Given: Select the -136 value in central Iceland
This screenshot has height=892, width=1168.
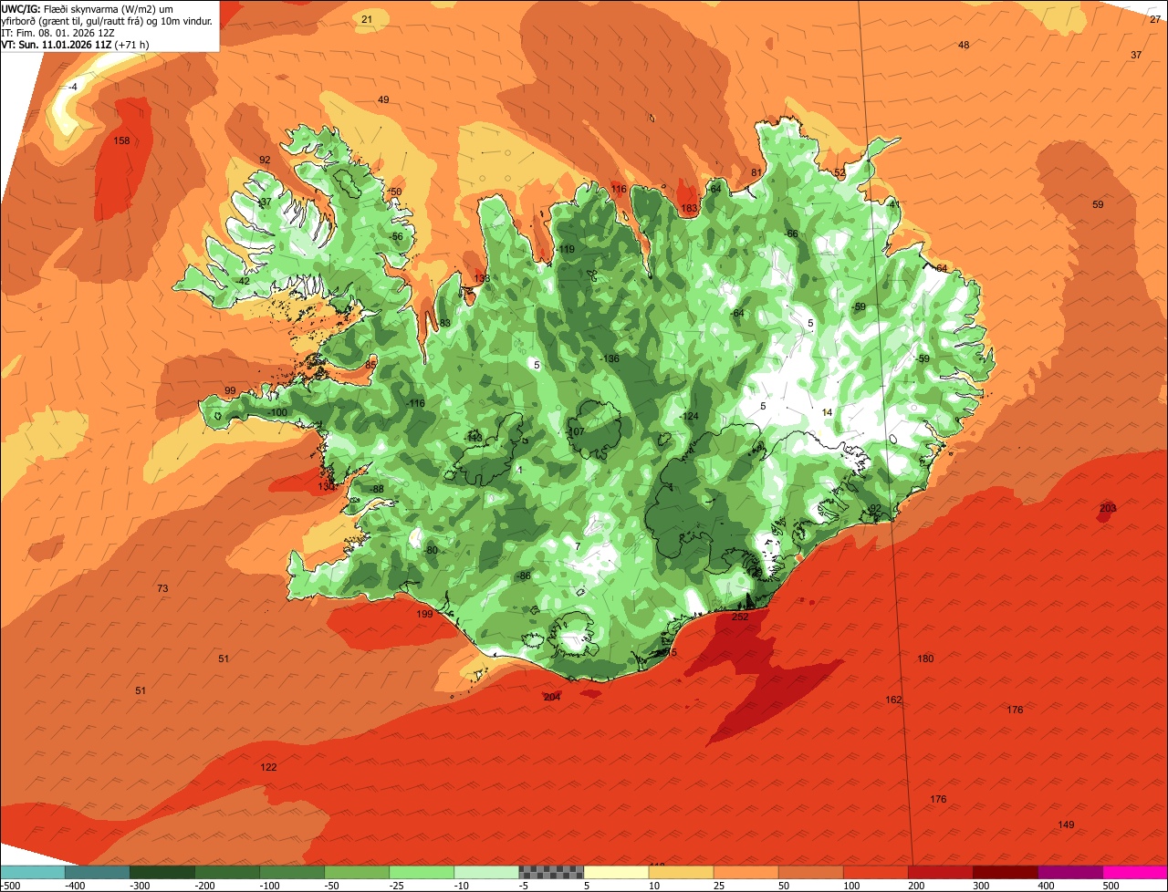Looking at the screenshot, I should pos(610,359).
